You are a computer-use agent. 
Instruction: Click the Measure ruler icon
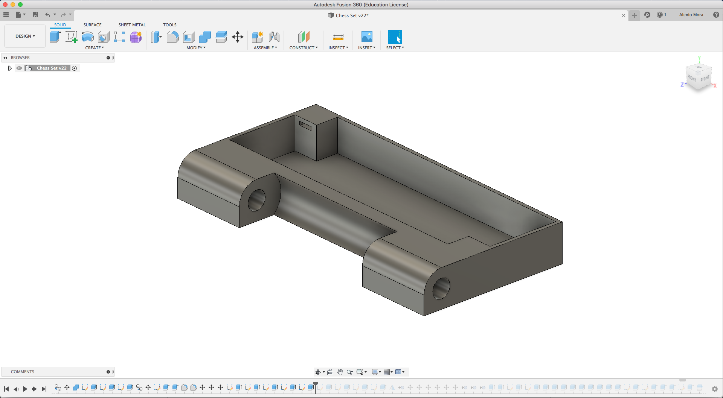(338, 37)
